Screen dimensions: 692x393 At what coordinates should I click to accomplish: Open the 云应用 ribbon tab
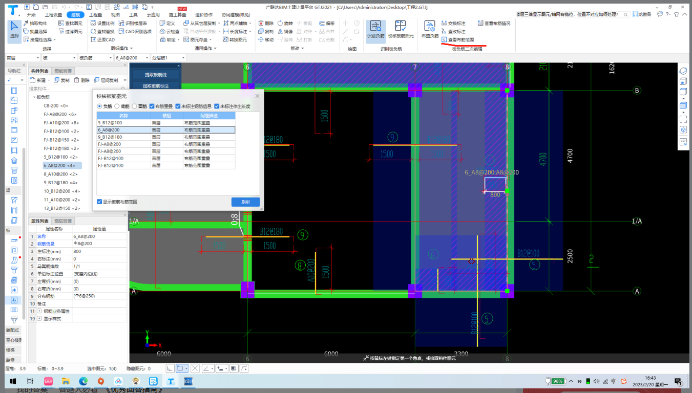[153, 15]
